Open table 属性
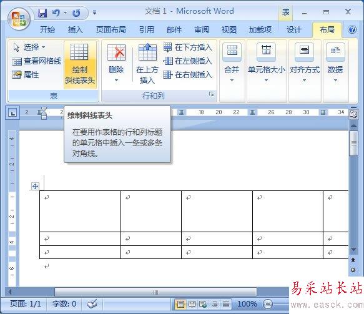This screenshot has height=314, width=364. (26, 75)
